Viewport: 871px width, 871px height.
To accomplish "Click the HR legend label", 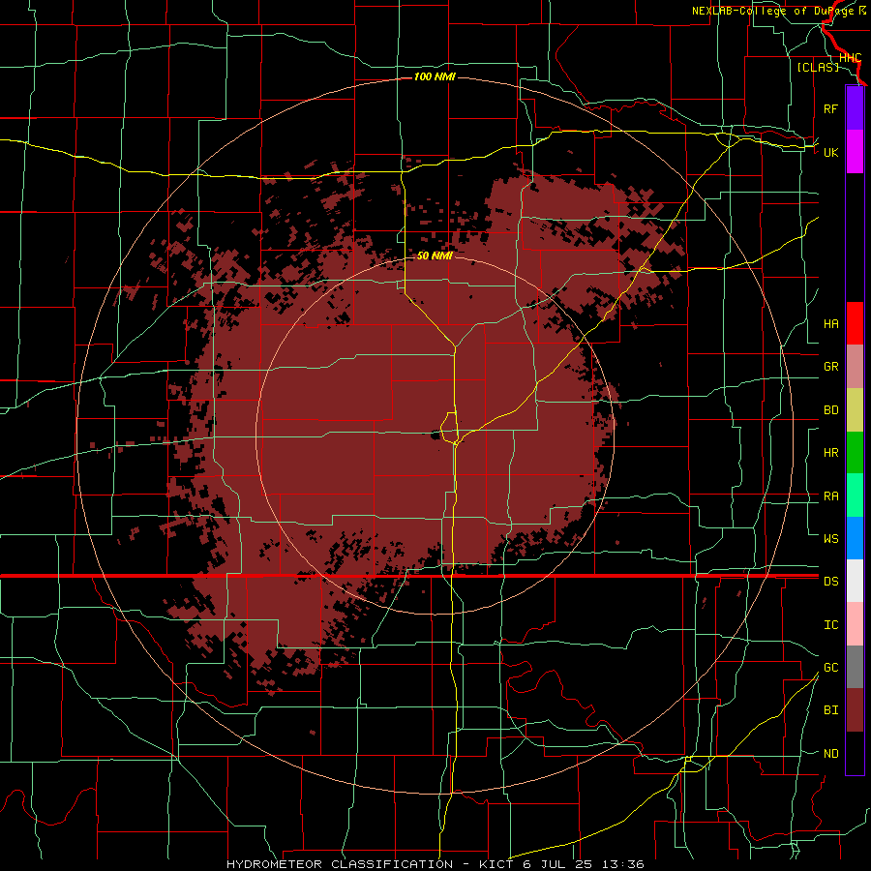I will coord(830,453).
